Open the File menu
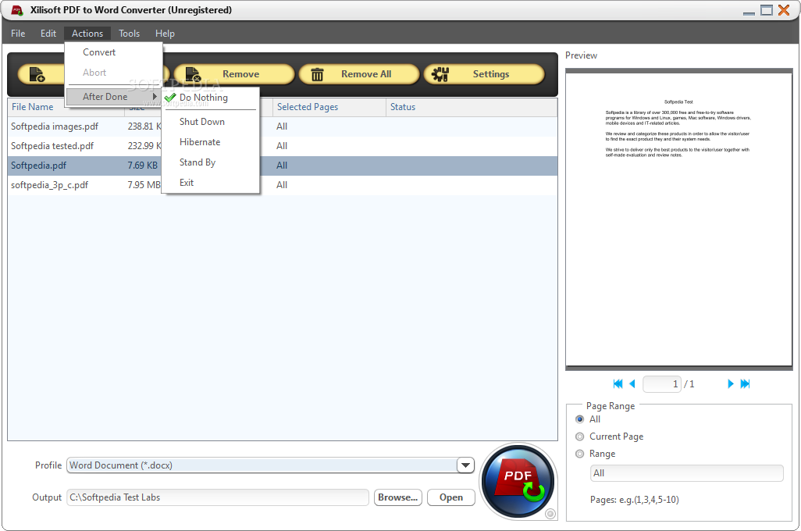The image size is (801, 531). pos(18,34)
